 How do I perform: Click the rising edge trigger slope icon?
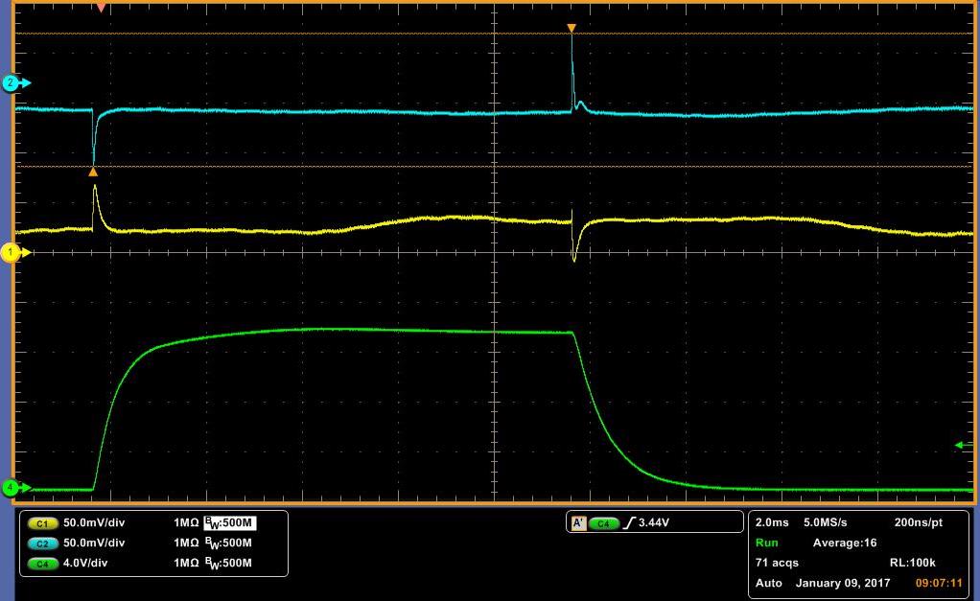tap(629, 522)
